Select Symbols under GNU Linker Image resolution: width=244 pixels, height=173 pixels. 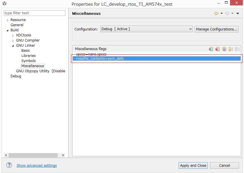click(28, 61)
